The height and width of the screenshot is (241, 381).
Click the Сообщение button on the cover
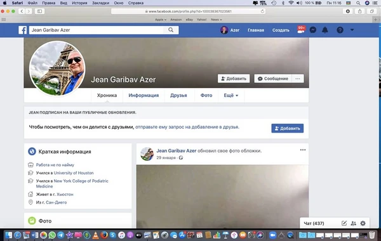click(x=273, y=79)
